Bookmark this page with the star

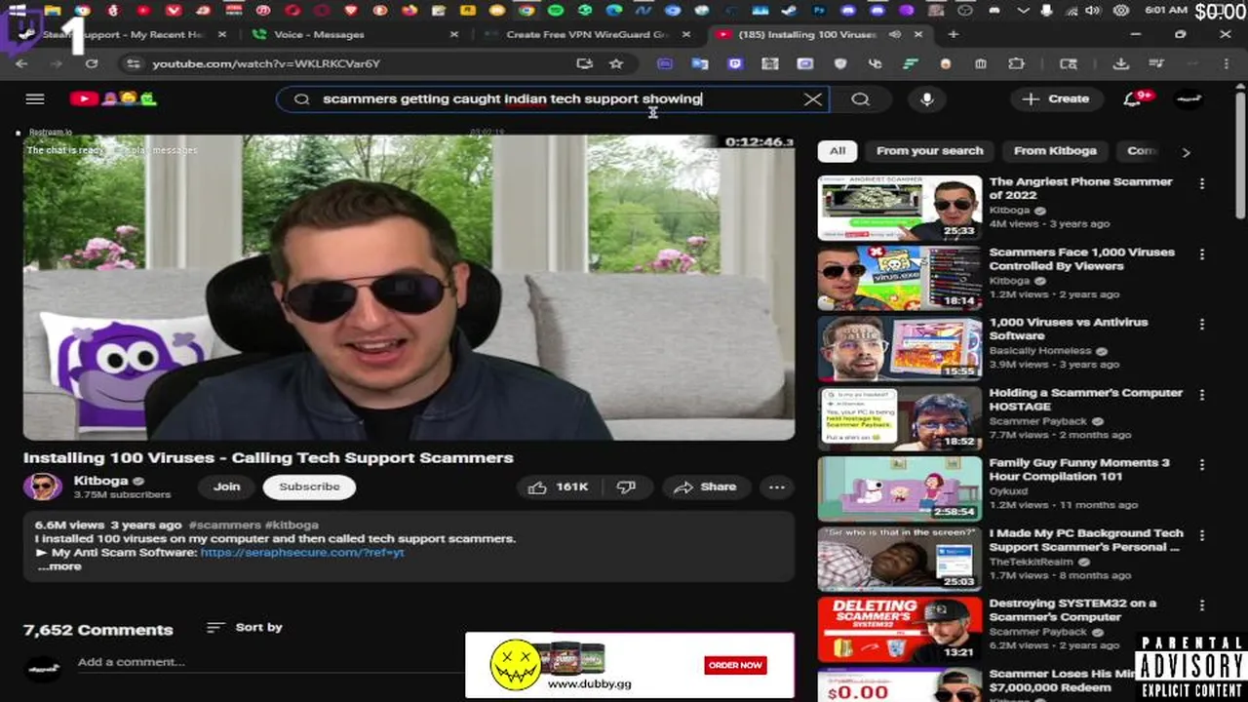(616, 63)
